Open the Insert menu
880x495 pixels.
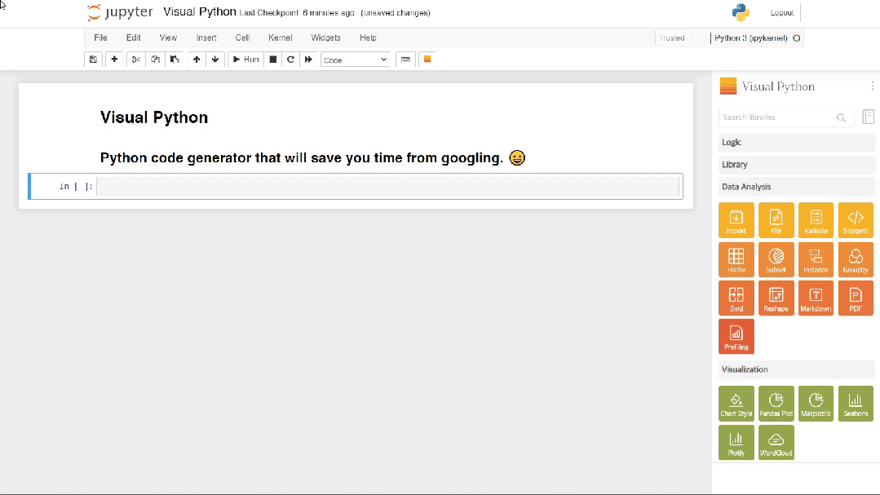click(206, 38)
